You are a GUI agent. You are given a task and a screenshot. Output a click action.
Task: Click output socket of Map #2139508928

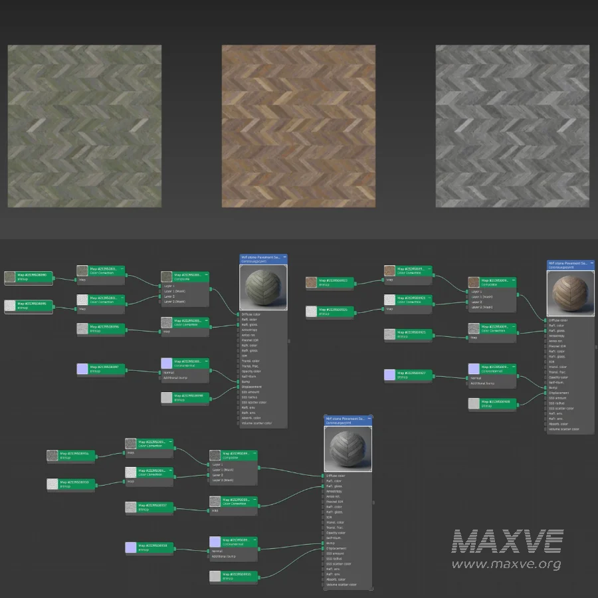click(x=518, y=404)
